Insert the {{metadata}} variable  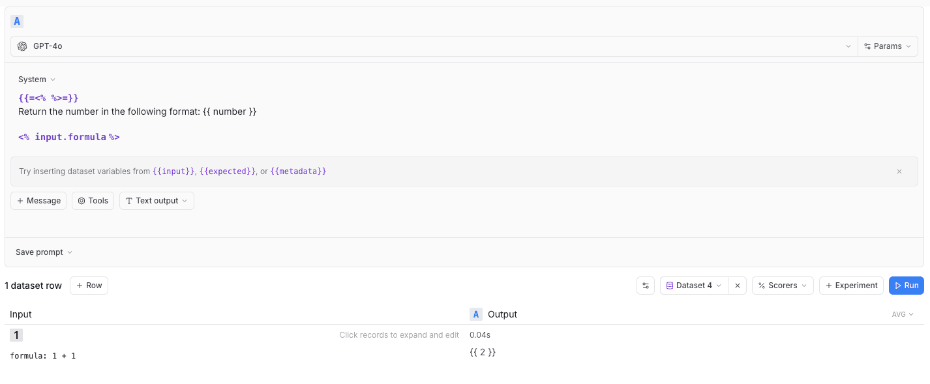pos(298,171)
